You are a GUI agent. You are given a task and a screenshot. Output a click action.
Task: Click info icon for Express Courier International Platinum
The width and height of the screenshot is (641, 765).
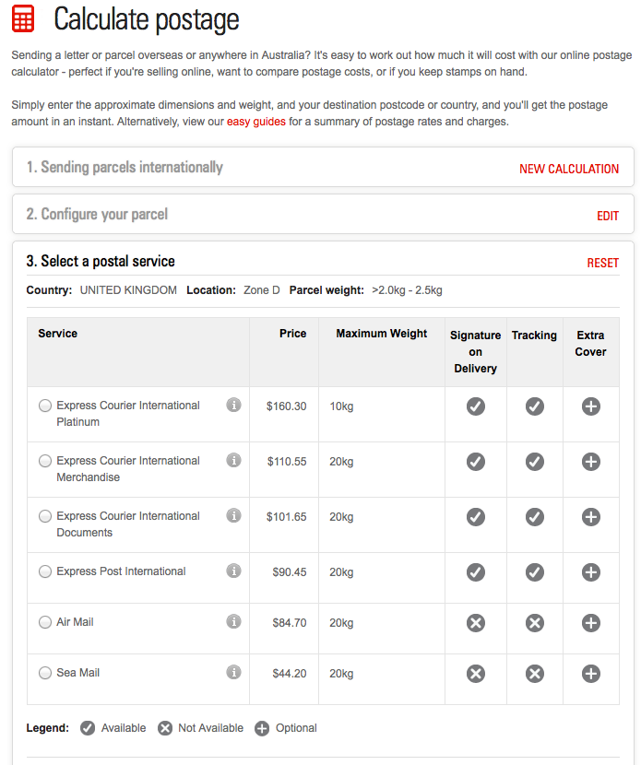(234, 405)
